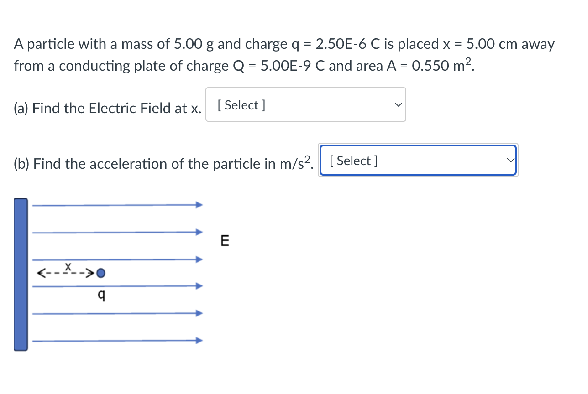Click the arrowhead of the second field line

pyautogui.click(x=199, y=232)
